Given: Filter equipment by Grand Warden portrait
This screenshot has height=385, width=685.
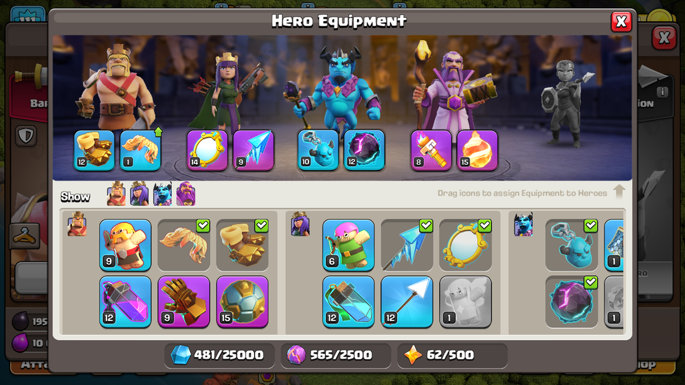Looking at the screenshot, I should pos(186,193).
